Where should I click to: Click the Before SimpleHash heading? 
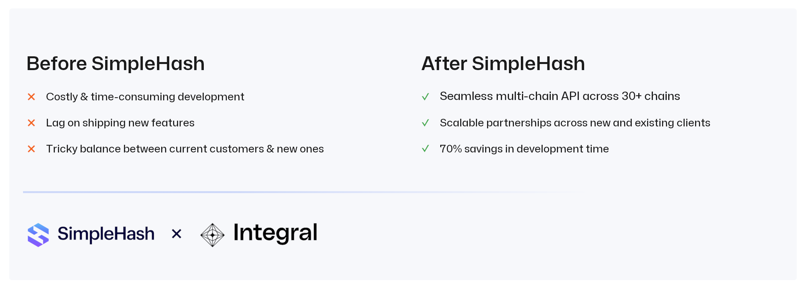pos(116,64)
